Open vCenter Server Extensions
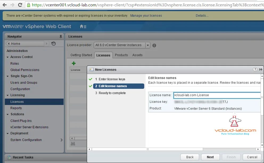The height and width of the screenshot is (163, 264). tap(29, 127)
